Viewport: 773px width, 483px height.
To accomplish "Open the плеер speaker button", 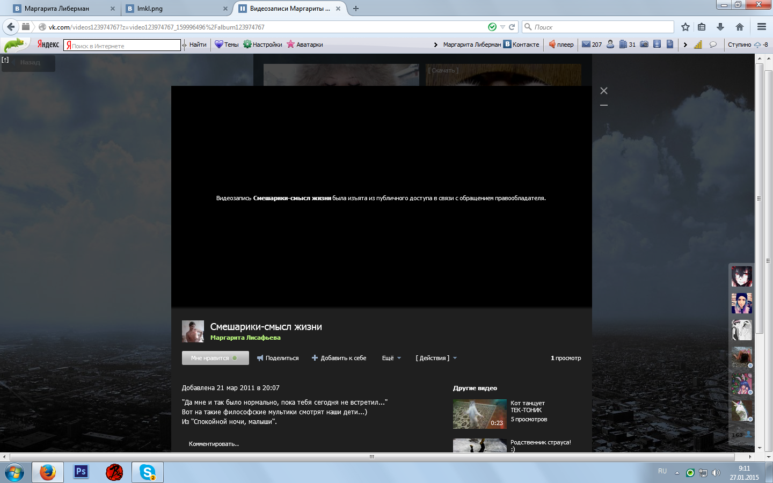I will (x=561, y=45).
